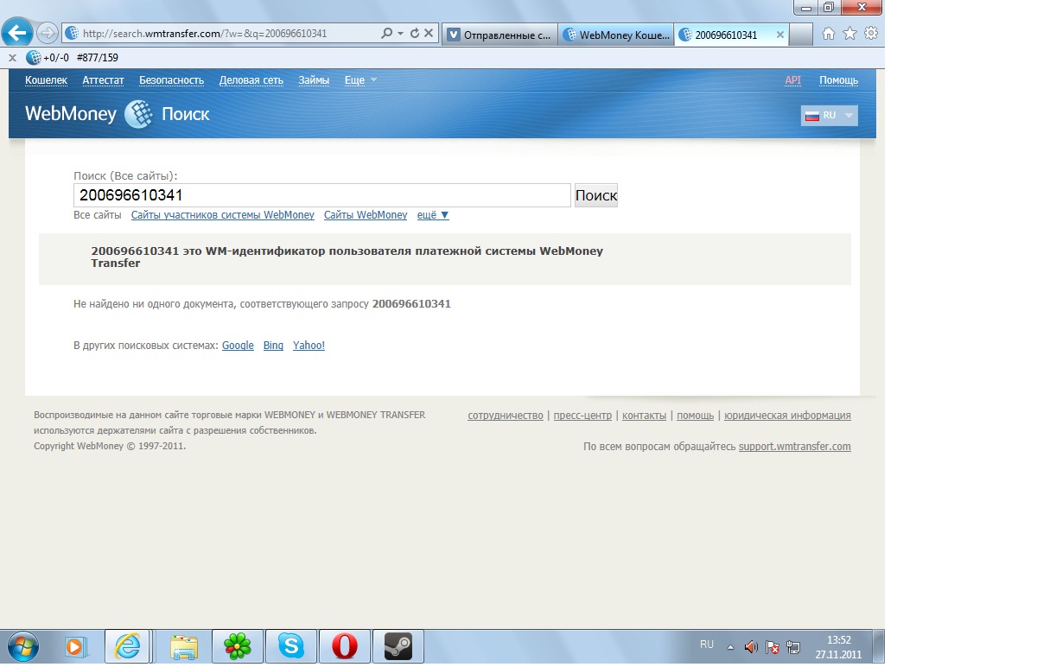1037x667 pixels.
Task: Click the browser Home icon
Action: [828, 34]
